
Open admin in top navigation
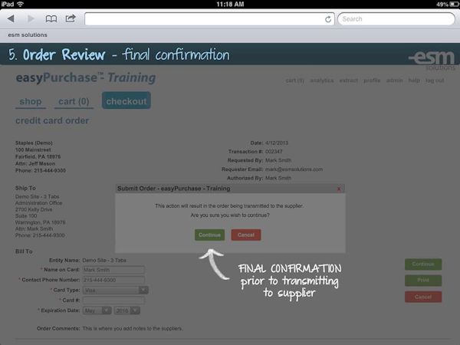pos(394,80)
